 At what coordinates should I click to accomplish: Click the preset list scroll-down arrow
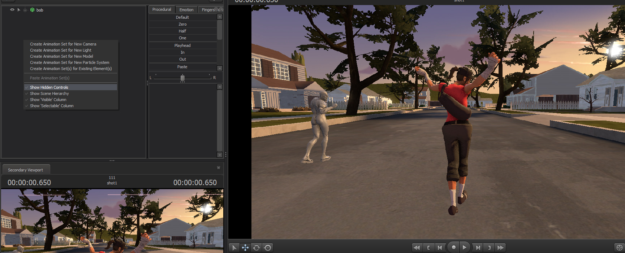click(220, 68)
